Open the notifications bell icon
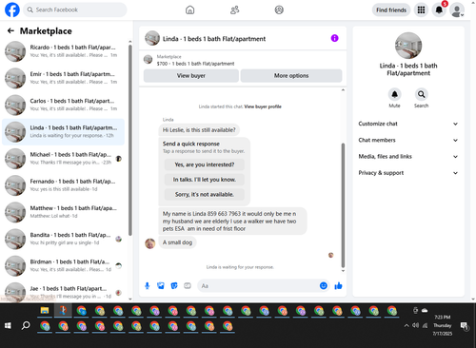Viewport: 476px width, 348px height. pos(439,10)
